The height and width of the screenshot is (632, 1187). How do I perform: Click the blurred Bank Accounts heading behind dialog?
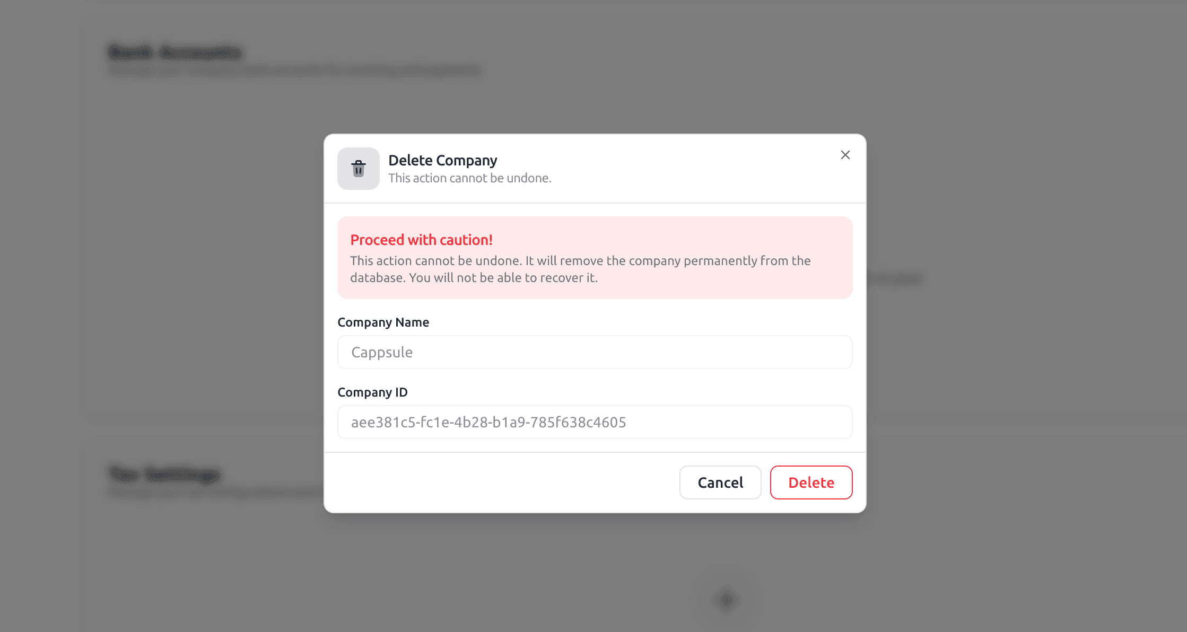pyautogui.click(x=174, y=52)
